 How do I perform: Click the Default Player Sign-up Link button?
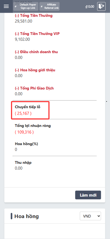(26, 6)
